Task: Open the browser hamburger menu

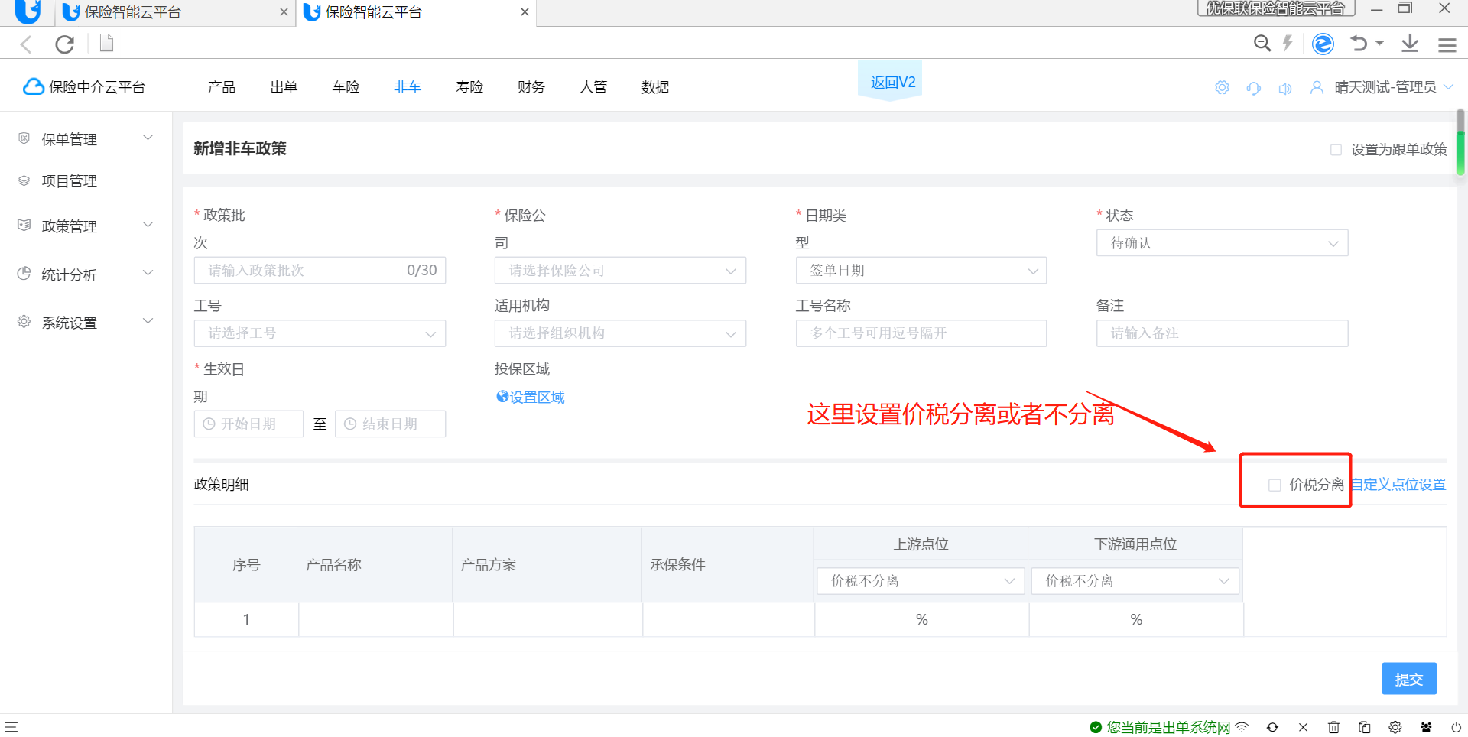Action: tap(1447, 44)
